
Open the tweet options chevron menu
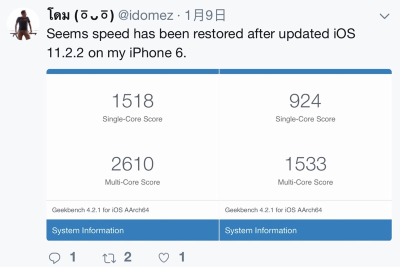click(x=384, y=16)
